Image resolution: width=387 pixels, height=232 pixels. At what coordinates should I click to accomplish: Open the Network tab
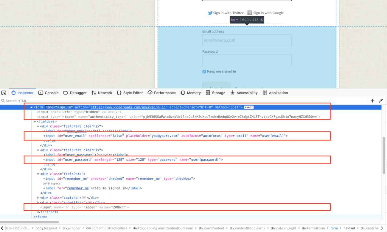point(102,93)
